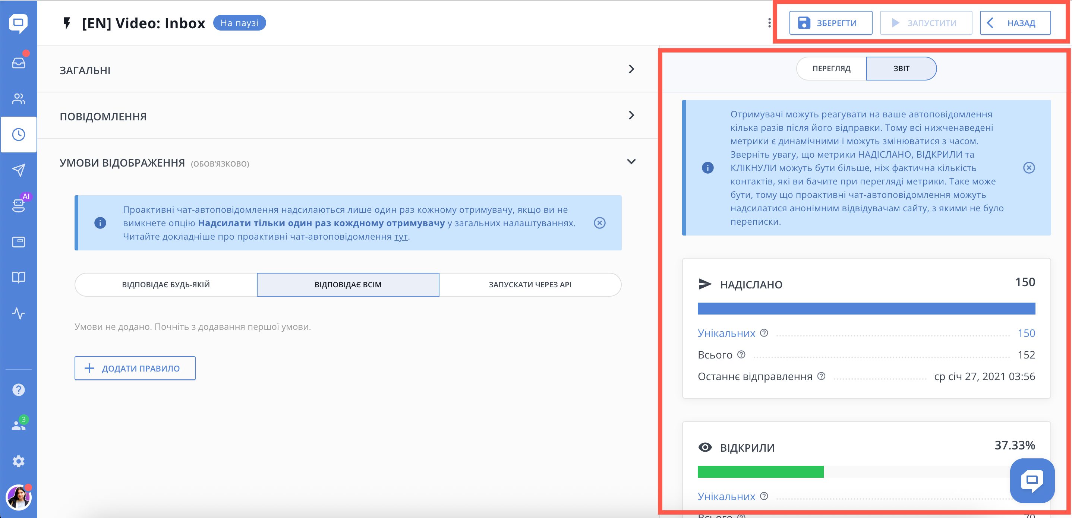This screenshot has width=1072, height=518.
Task: Open the three-dot more options menu
Action: click(769, 23)
